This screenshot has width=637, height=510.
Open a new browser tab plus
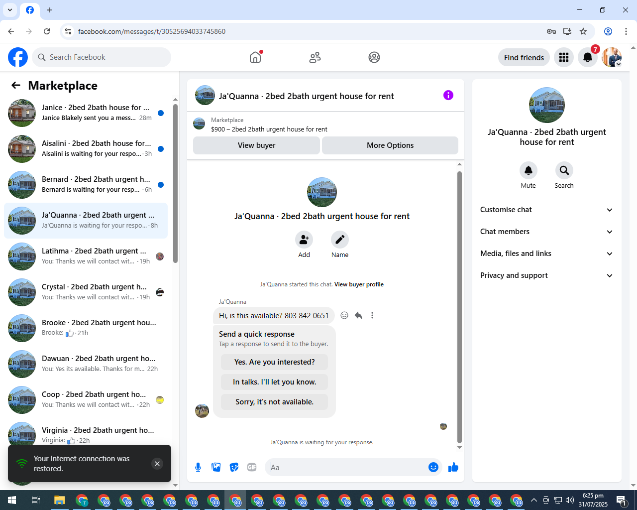click(x=50, y=10)
